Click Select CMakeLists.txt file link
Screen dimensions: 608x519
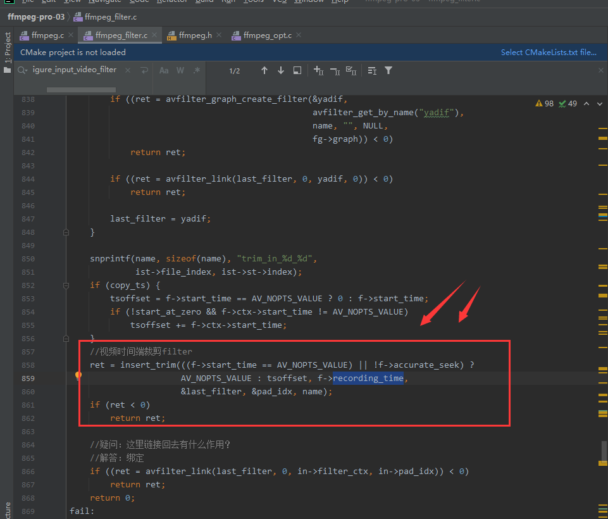(x=549, y=53)
